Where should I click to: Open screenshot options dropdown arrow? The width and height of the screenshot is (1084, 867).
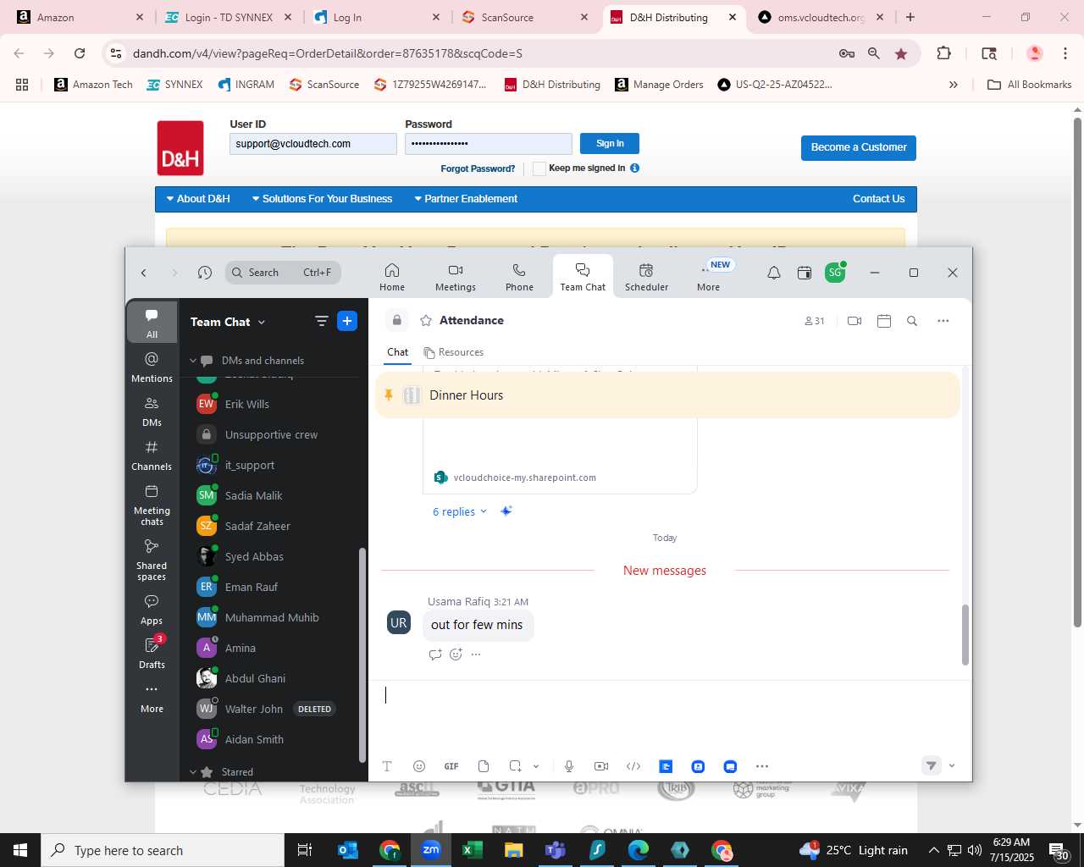pyautogui.click(x=536, y=766)
